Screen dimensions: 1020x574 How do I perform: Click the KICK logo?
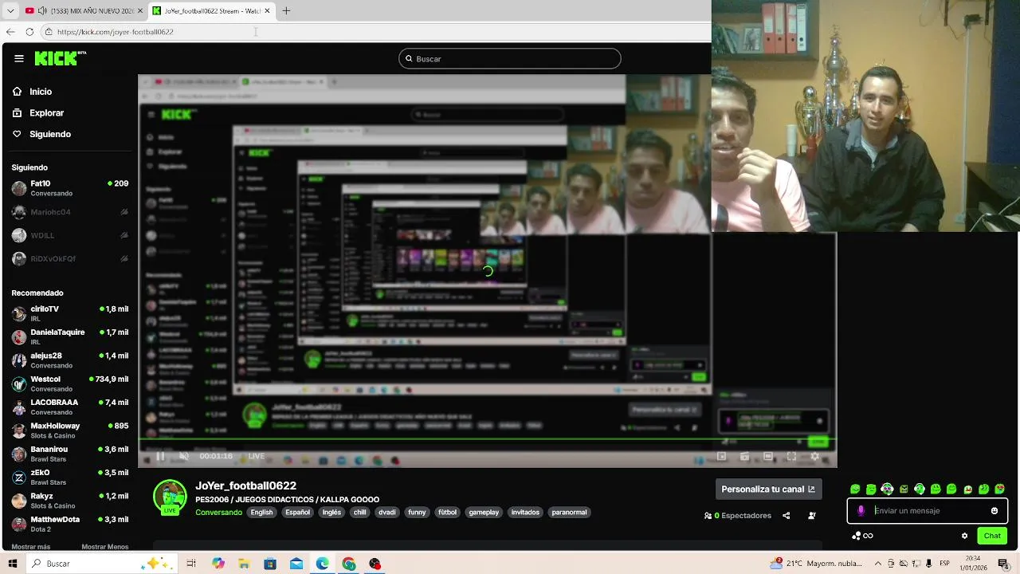(60, 58)
